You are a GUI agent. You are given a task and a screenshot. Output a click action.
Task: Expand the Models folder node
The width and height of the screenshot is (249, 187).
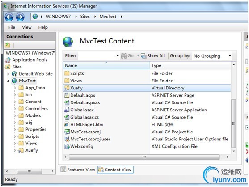tap(15, 116)
